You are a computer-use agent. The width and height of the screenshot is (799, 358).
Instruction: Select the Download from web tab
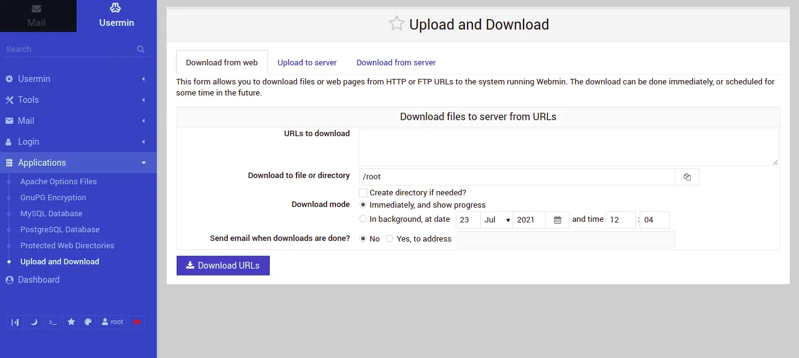click(x=222, y=62)
